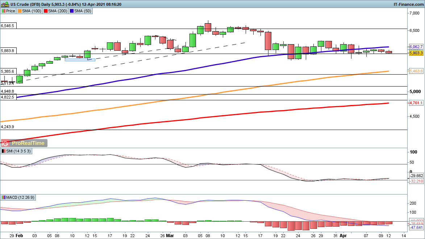Select the SMA (50) indicator label
The image size is (425, 239).
click(82, 11)
